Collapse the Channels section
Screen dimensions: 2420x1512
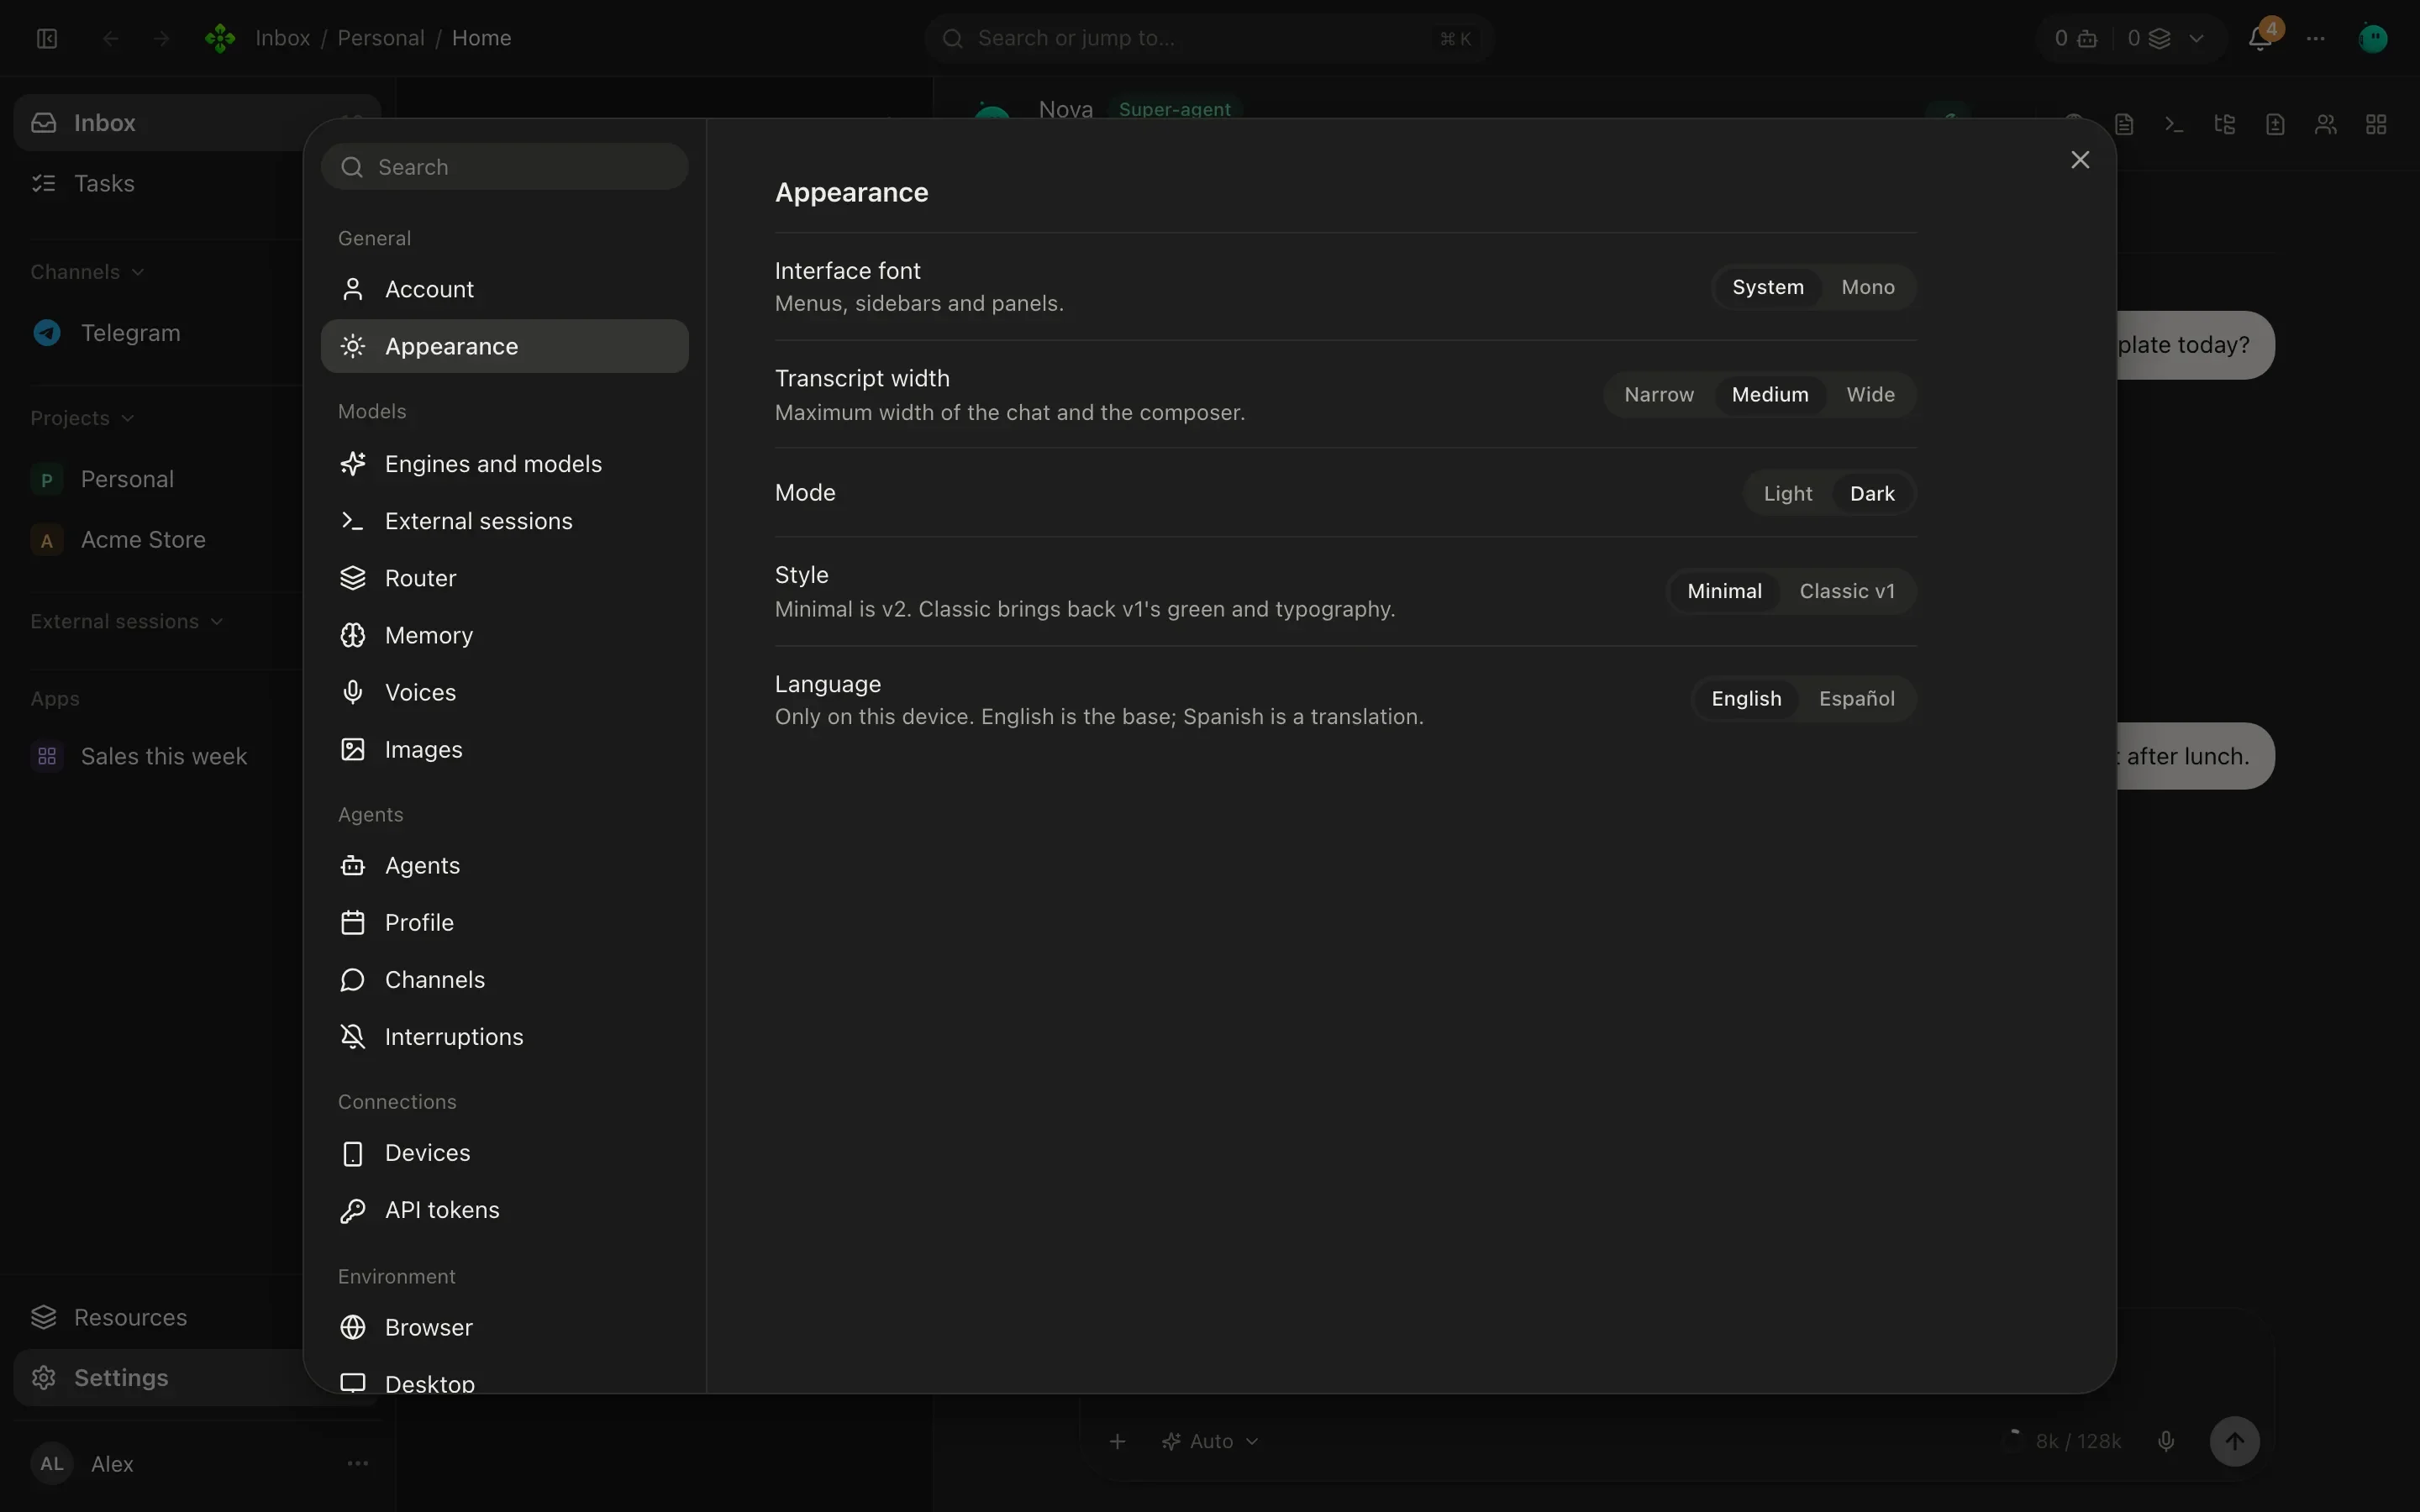(87, 272)
